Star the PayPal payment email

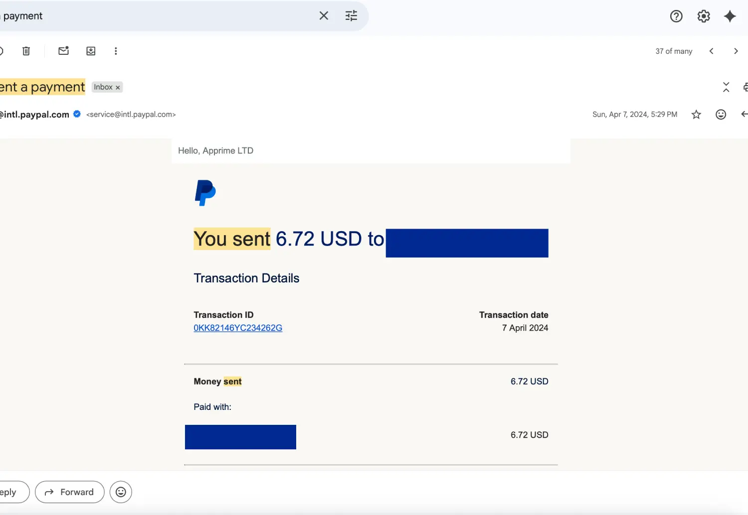coord(696,114)
